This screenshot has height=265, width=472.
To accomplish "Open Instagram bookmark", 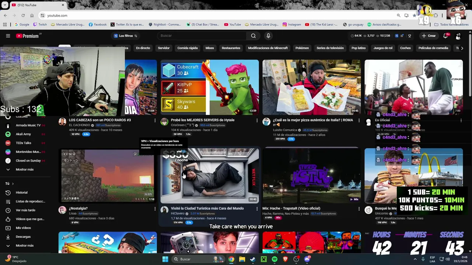I will pyautogui.click(x=292, y=25).
